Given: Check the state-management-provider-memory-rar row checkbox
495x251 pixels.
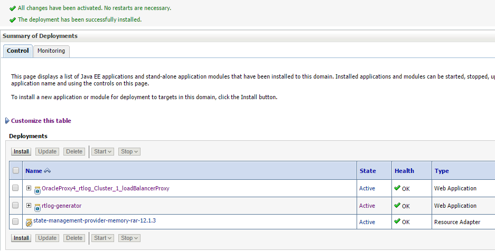Looking at the screenshot, I should pyautogui.click(x=15, y=221).
